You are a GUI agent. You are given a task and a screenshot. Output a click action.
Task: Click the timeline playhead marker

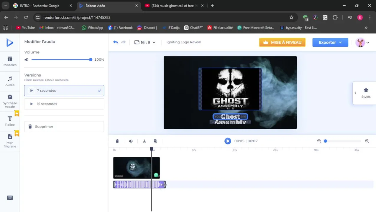152,149
